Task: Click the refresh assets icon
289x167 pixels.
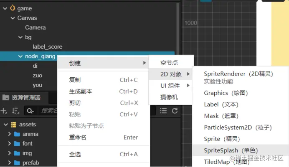Action: 175,111
